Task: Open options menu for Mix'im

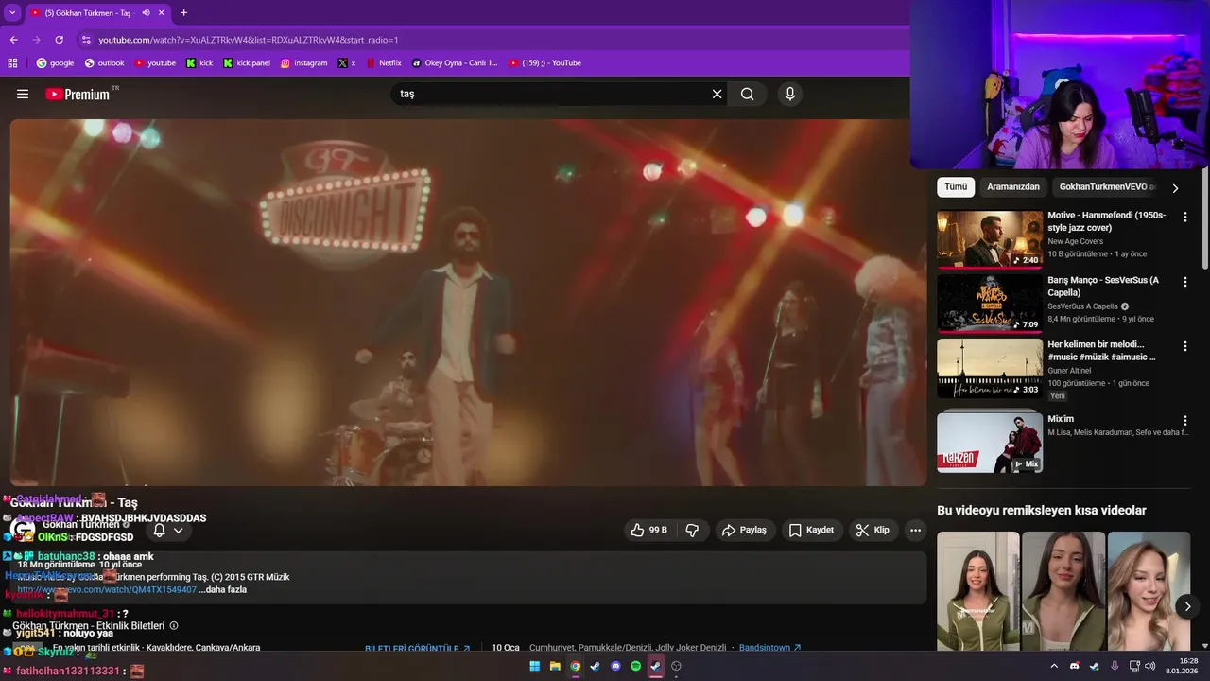Action: [x=1185, y=421]
